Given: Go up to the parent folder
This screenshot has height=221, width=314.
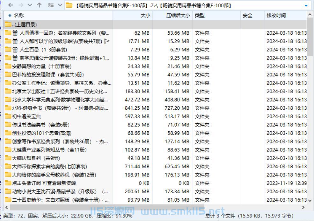Looking at the screenshot, I should 39,5.
